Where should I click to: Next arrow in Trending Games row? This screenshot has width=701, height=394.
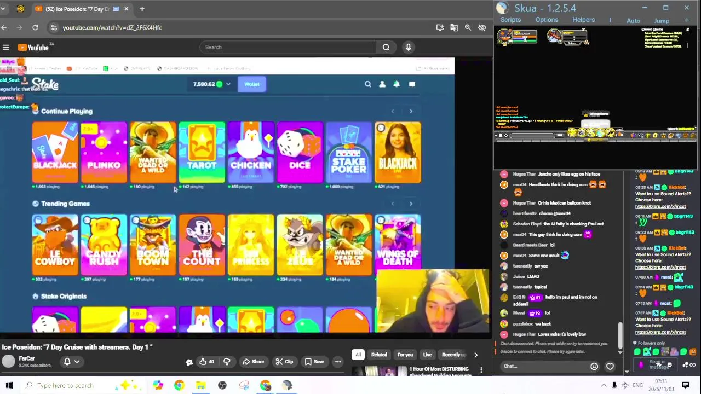(411, 204)
